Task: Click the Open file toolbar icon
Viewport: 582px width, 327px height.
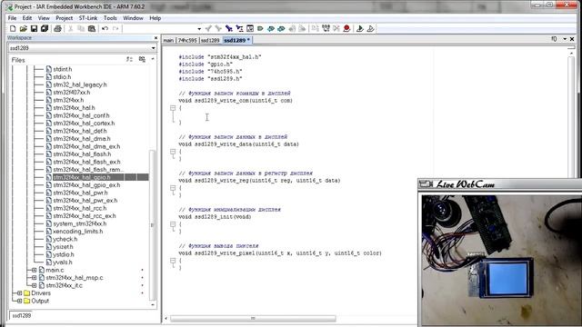Action: point(23,28)
